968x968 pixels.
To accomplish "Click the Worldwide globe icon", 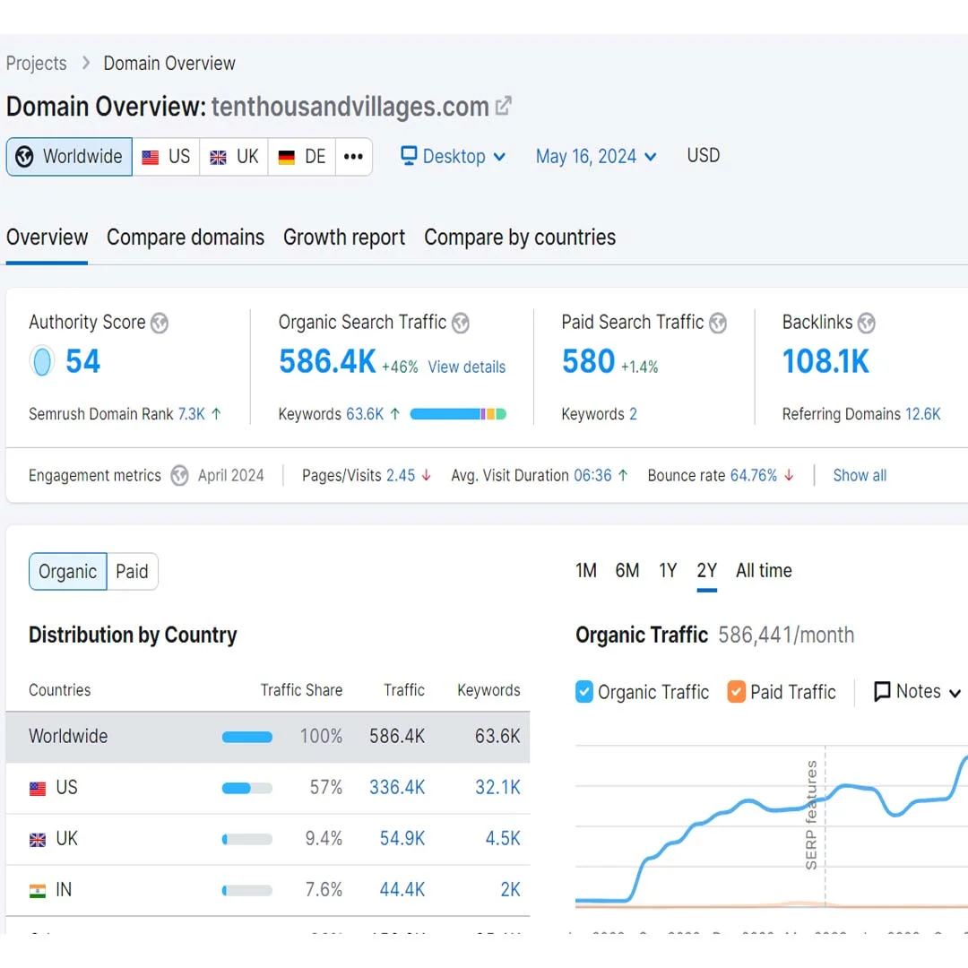I will (25, 157).
